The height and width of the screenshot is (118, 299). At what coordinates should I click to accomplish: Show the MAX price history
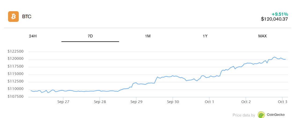click(262, 36)
